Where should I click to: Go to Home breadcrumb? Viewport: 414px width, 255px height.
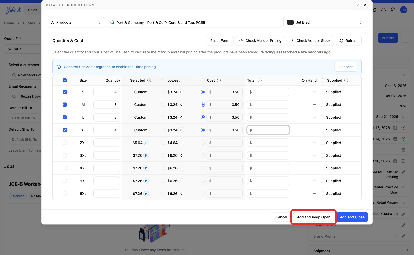[9, 23]
